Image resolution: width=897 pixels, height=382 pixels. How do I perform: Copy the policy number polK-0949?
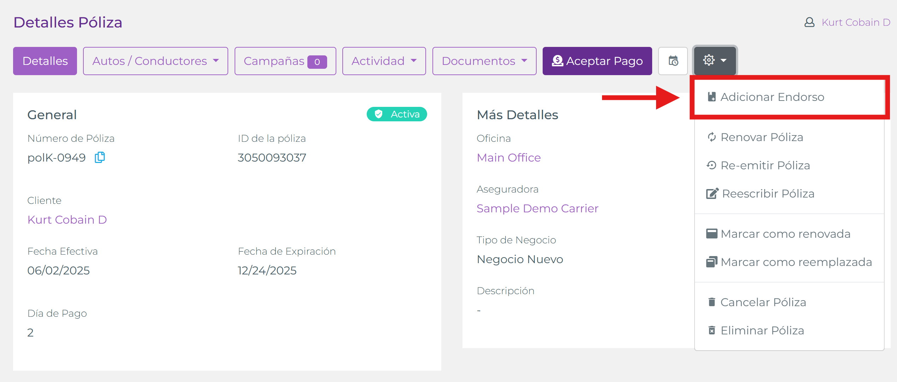100,157
